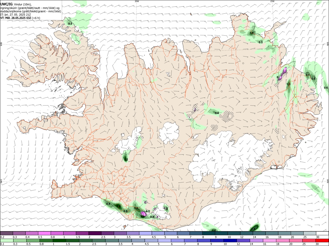Pick the light purple 14–16 rain swatch
Viewport: 329px width, 246px height.
(256, 240)
